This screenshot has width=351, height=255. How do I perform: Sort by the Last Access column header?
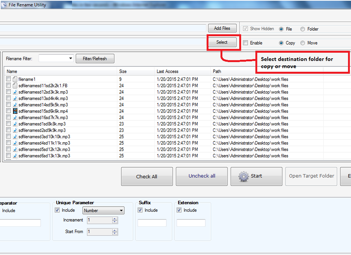(x=183, y=71)
